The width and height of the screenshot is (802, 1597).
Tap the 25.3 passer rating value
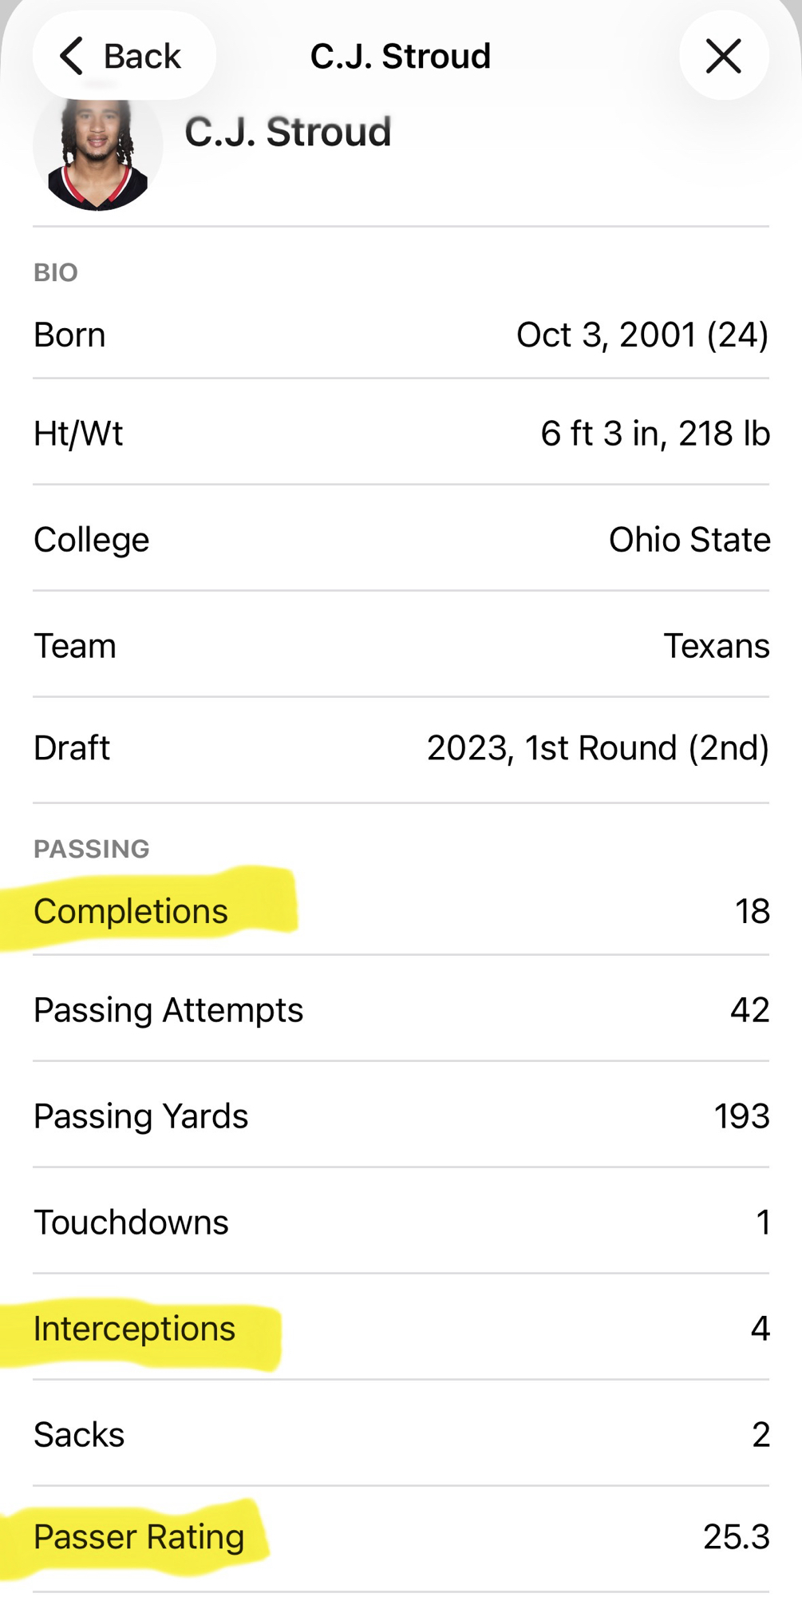[736, 1537]
